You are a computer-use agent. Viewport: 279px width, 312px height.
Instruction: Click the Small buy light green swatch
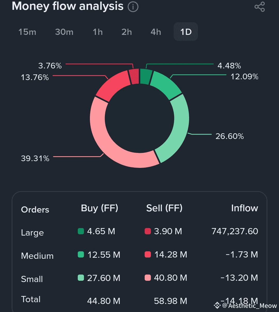[x=81, y=278]
